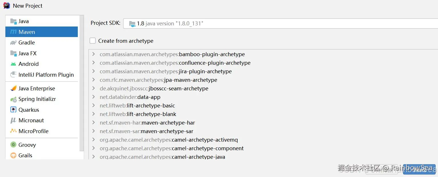Click the project type list scrollbar

82,83
